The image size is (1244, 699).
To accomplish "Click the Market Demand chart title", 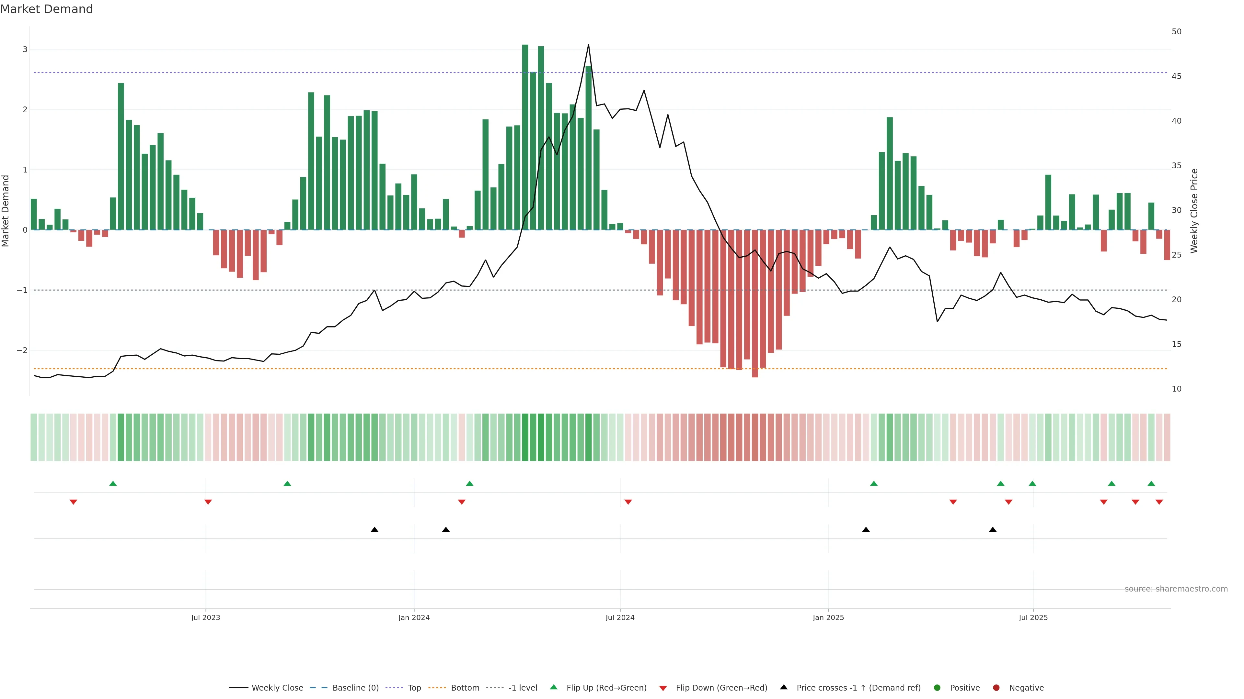I will coord(46,9).
